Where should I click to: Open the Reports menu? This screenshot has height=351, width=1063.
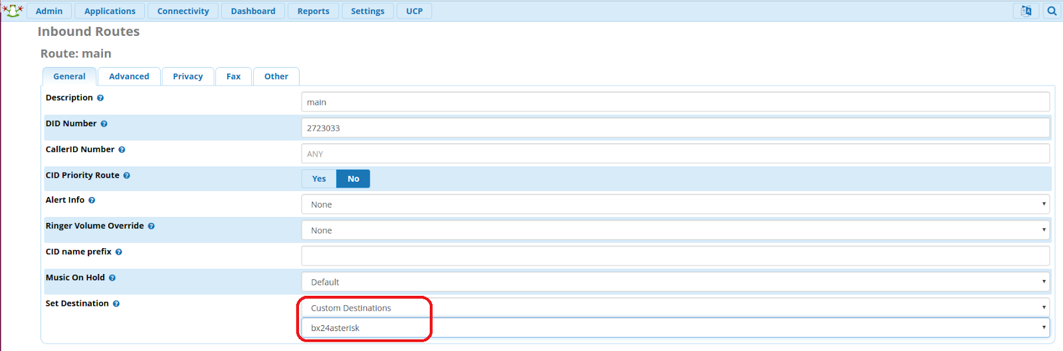(314, 11)
